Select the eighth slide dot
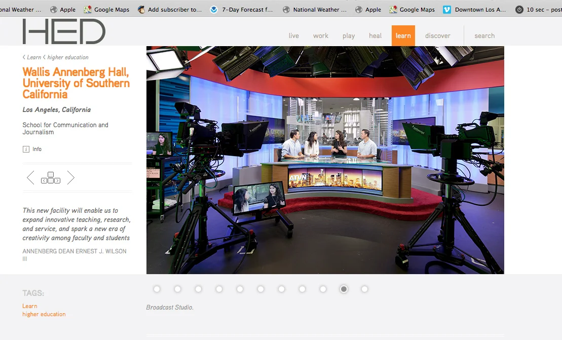Image resolution: width=562 pixels, height=340 pixels. pos(302,289)
